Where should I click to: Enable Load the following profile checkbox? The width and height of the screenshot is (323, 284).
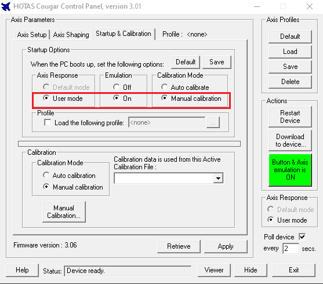tap(48, 122)
